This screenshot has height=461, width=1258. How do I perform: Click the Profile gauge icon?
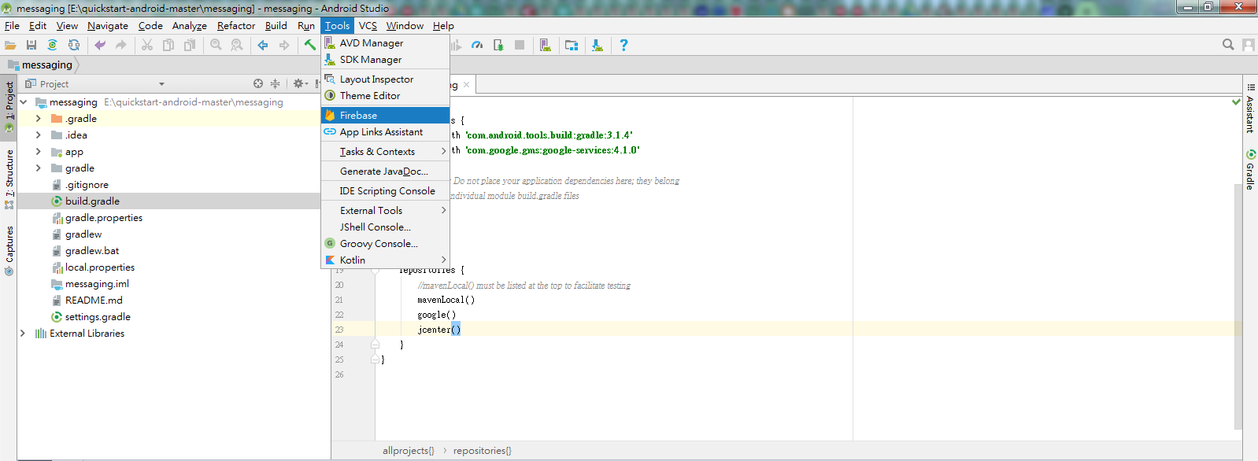pyautogui.click(x=477, y=46)
